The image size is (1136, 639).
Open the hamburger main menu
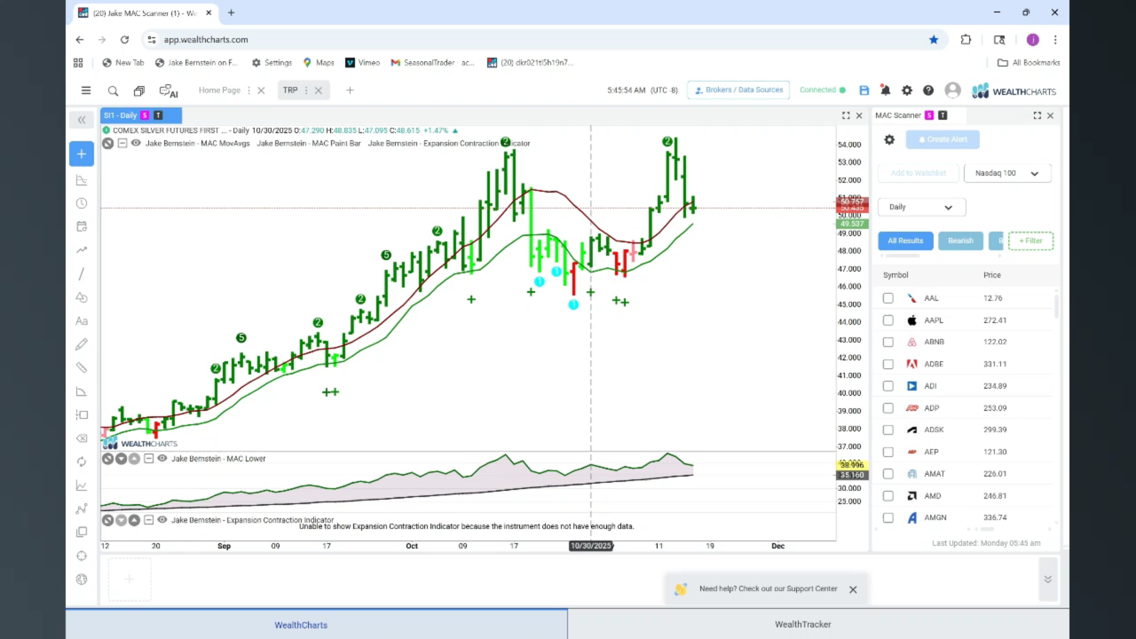tap(86, 91)
